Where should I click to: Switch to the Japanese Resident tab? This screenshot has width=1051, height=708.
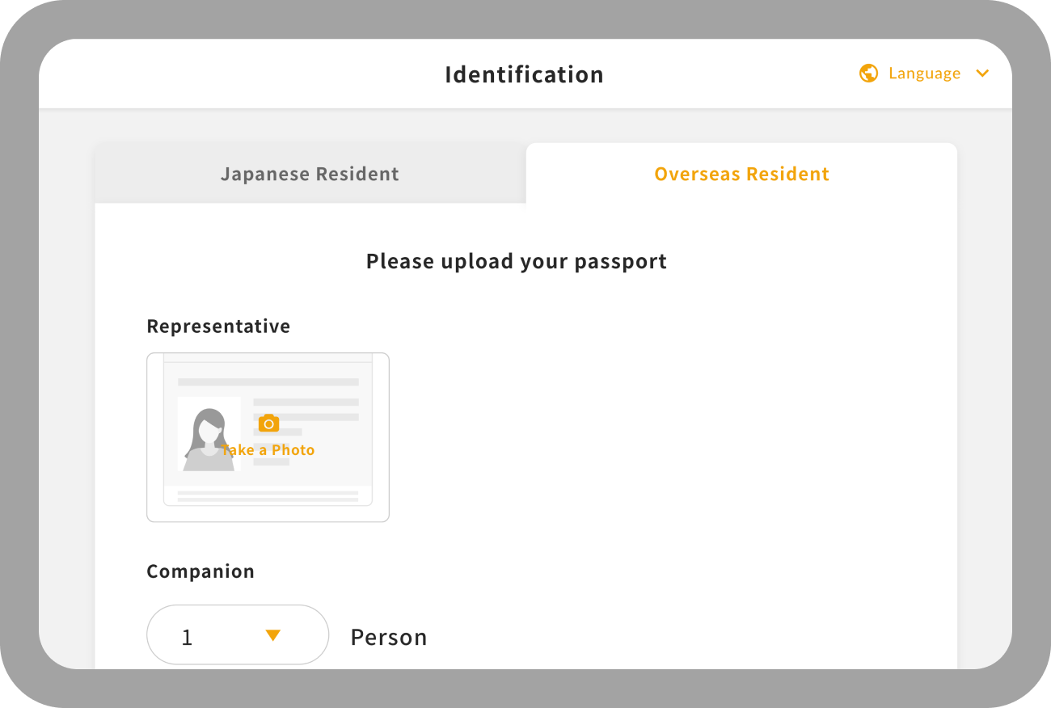coord(310,174)
